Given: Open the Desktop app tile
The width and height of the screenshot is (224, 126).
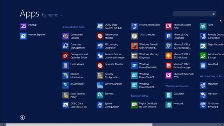Looking at the screenshot, I should coord(28,26).
